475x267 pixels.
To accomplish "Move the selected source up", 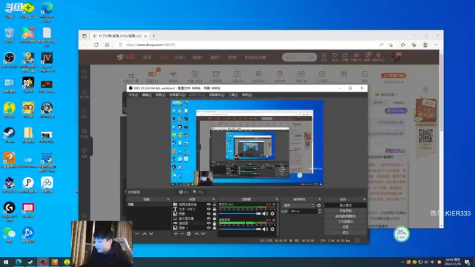I will (x=197, y=234).
